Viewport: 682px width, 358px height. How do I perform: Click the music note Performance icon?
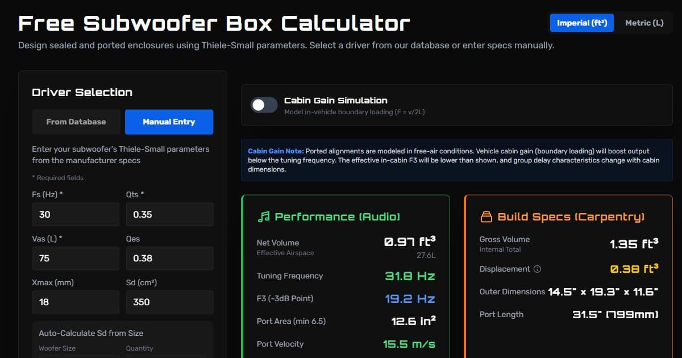point(263,217)
